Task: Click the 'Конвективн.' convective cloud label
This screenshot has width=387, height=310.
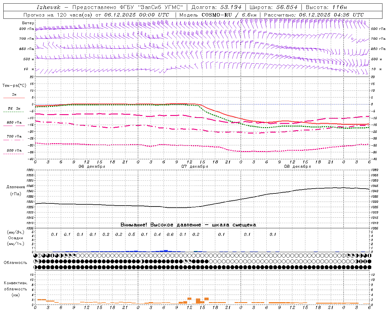Action: [16, 283]
